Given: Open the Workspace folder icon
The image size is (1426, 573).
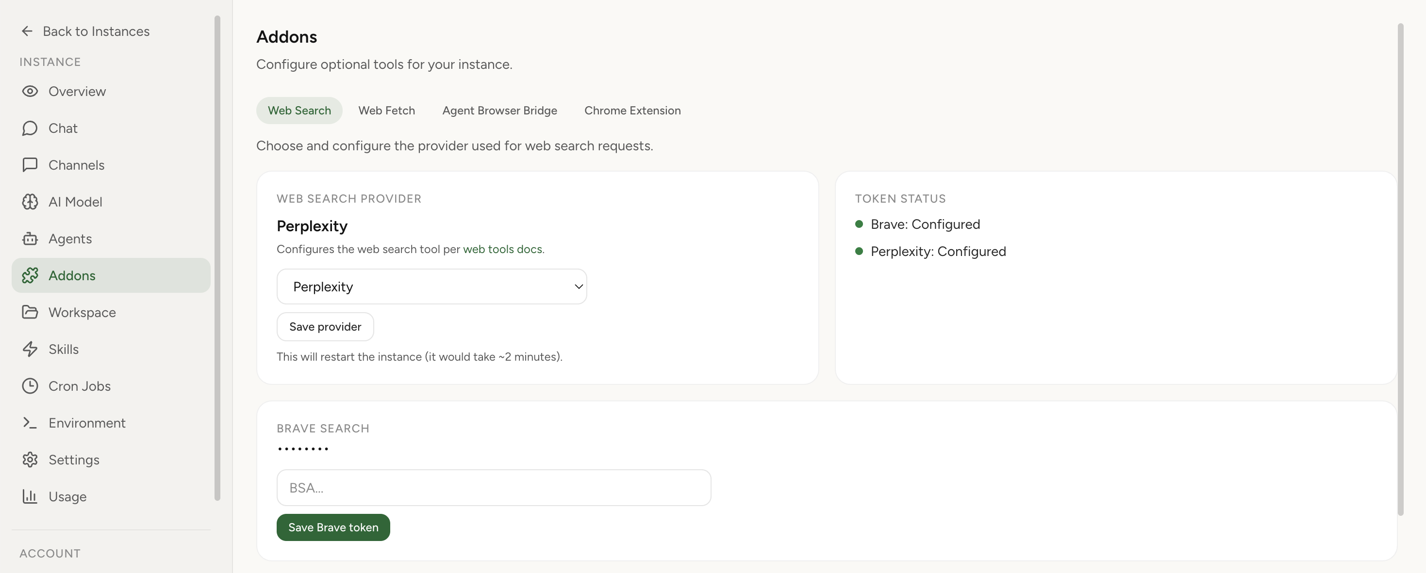Looking at the screenshot, I should 30,312.
